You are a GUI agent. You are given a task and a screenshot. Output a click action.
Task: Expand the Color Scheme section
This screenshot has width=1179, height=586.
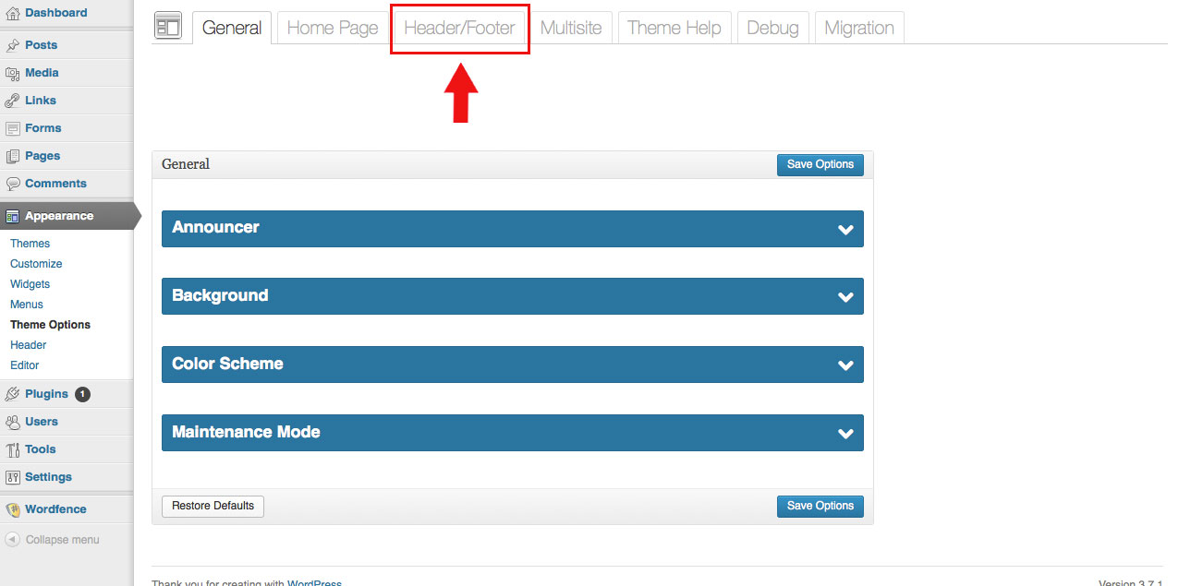point(845,365)
